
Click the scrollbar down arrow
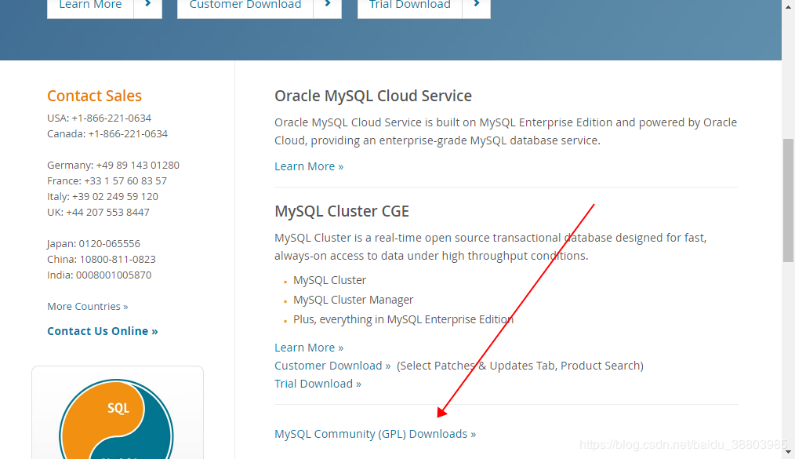(x=789, y=452)
